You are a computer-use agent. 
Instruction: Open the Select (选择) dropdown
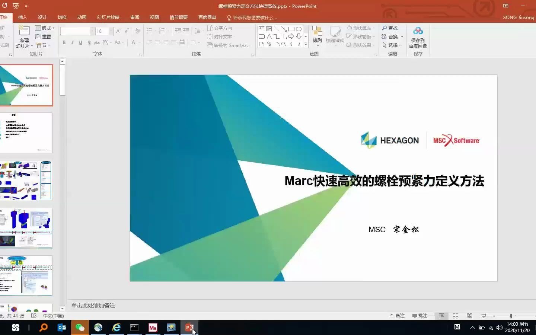tap(391, 45)
